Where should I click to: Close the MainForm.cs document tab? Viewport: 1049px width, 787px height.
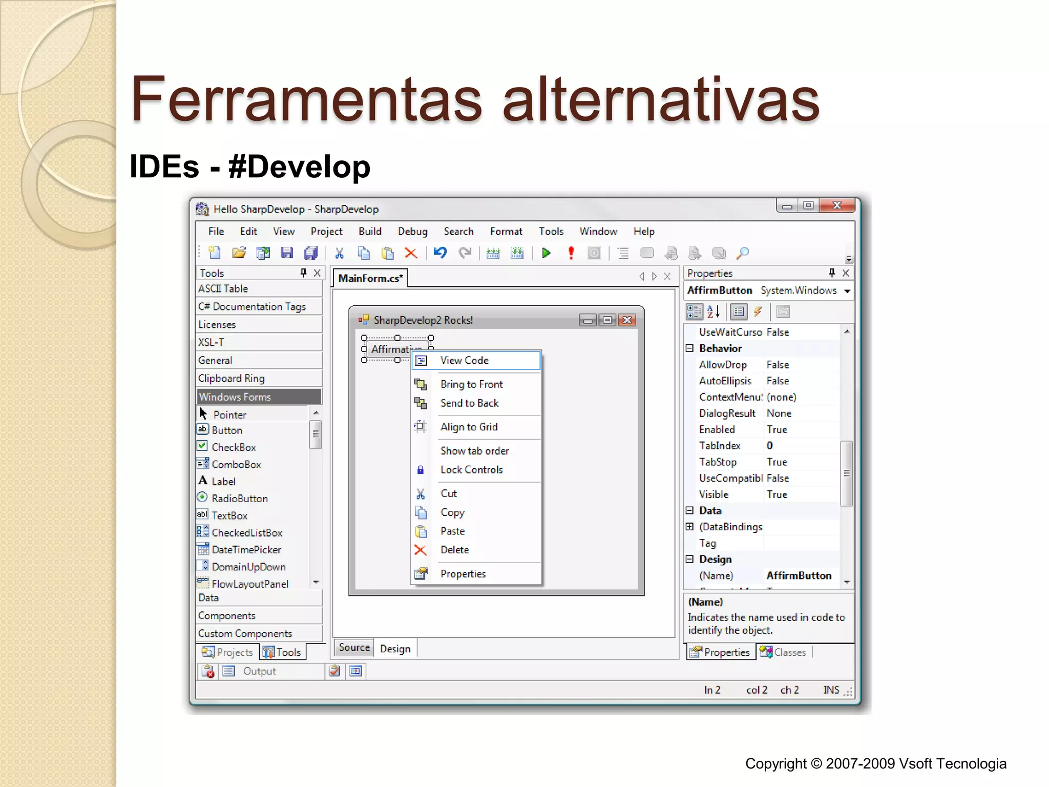(667, 276)
